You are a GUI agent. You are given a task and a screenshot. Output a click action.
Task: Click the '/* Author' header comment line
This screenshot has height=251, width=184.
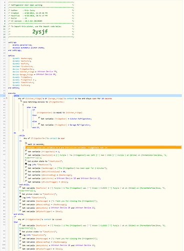coord(41,11)
